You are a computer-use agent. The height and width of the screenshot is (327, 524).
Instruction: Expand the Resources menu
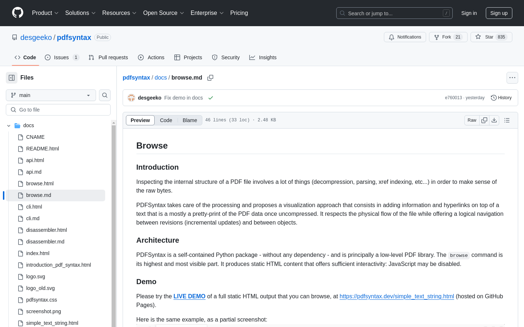119,13
